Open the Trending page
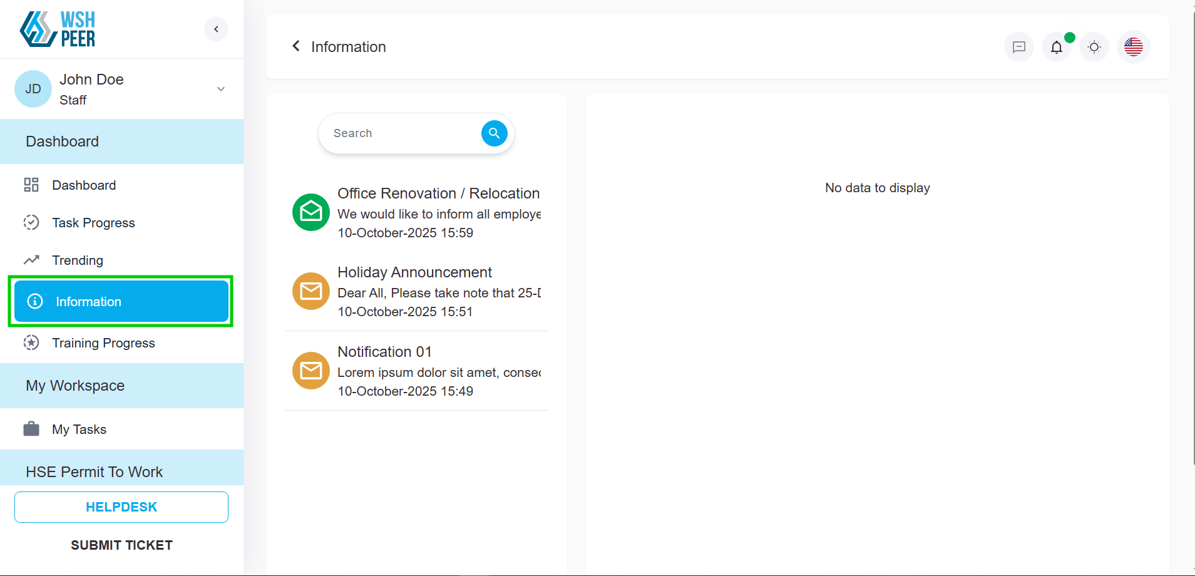Image resolution: width=1195 pixels, height=576 pixels. click(x=78, y=260)
